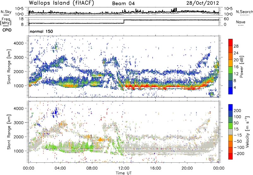Click the red bottom of the Velocity colorbar
The image size is (253, 175).
click(x=231, y=156)
